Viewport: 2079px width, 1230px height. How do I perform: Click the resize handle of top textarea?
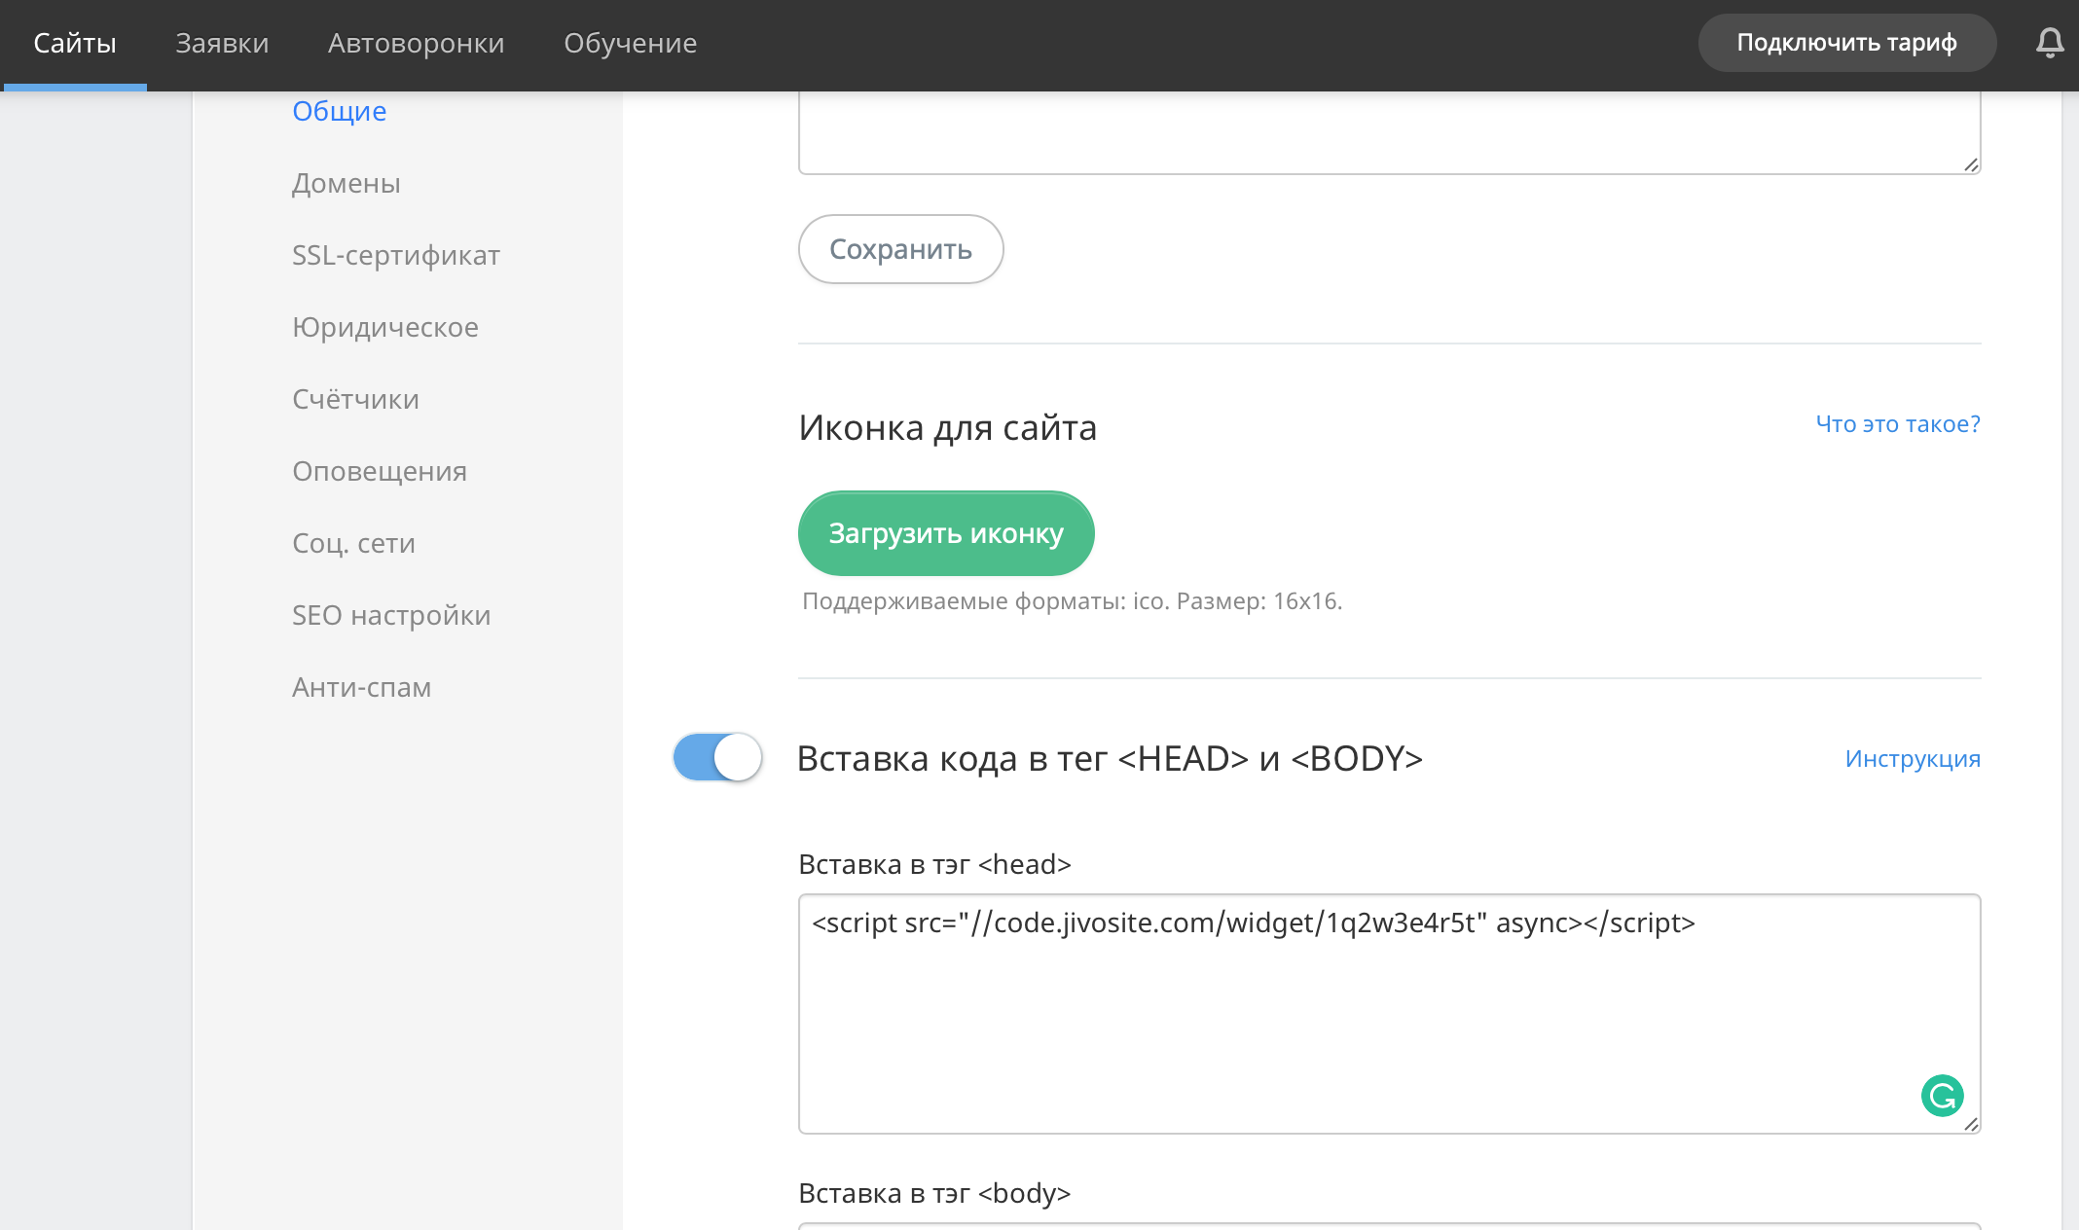pyautogui.click(x=1971, y=164)
